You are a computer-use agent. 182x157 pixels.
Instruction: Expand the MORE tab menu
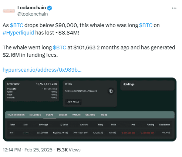click(x=104, y=115)
